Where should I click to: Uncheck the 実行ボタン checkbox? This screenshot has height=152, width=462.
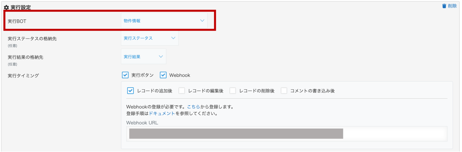tap(125, 75)
